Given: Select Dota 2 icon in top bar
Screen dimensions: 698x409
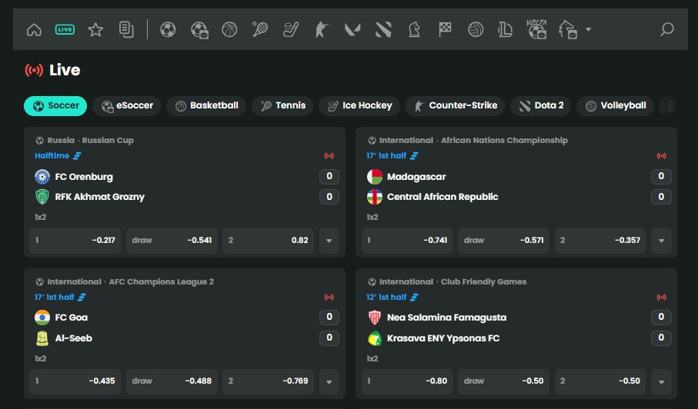Looking at the screenshot, I should (383, 30).
